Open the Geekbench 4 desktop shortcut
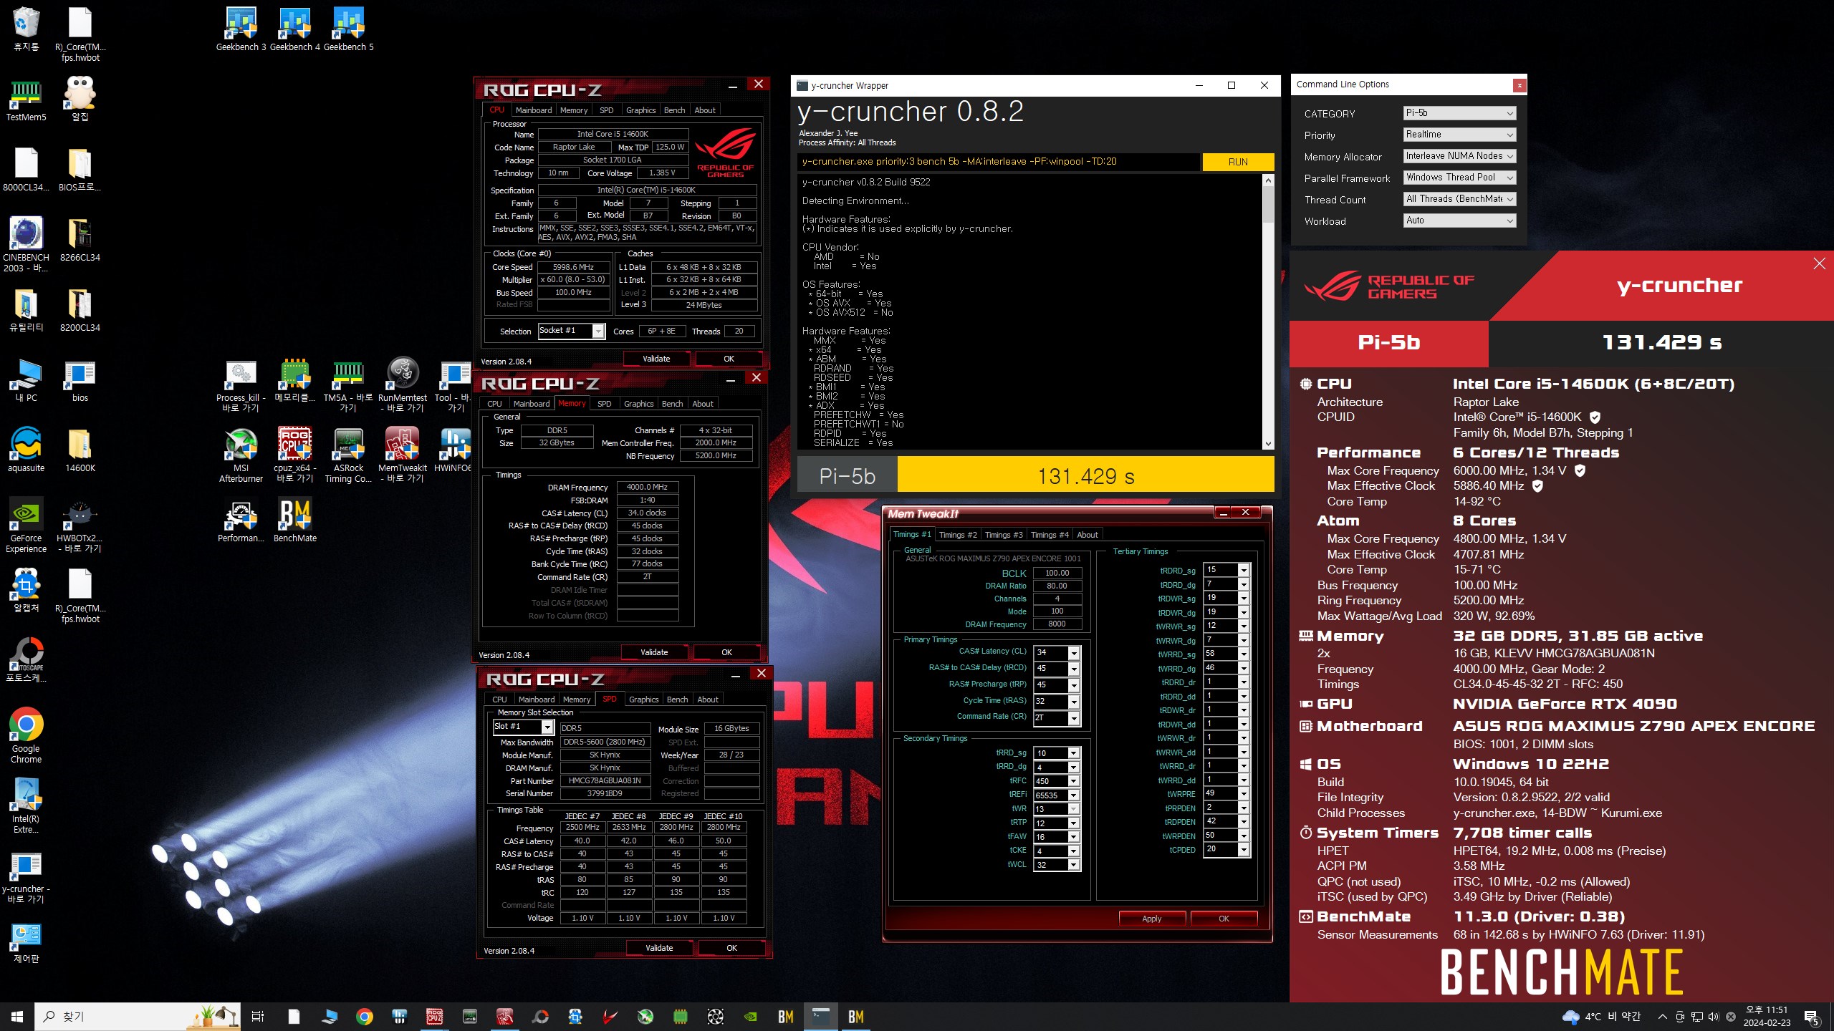This screenshot has width=1834, height=1031. click(x=294, y=29)
